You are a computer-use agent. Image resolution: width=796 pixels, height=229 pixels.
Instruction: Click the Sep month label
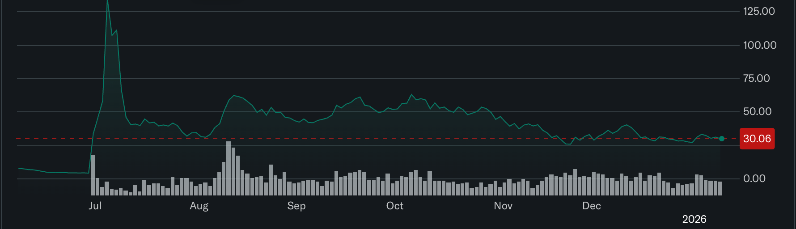click(x=296, y=206)
